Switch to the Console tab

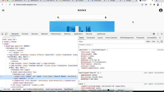[x=25, y=34]
